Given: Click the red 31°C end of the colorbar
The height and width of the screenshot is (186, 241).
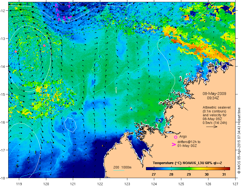Looking at the screenshot, I should 227,169.
